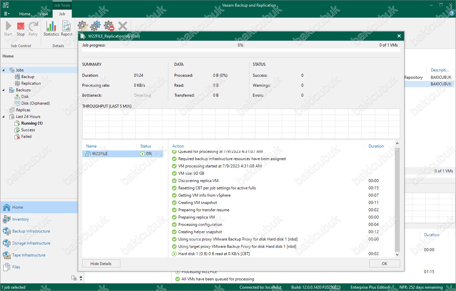Click the Description column header in main window
The width and height of the screenshot is (456, 291).
tap(440, 70)
